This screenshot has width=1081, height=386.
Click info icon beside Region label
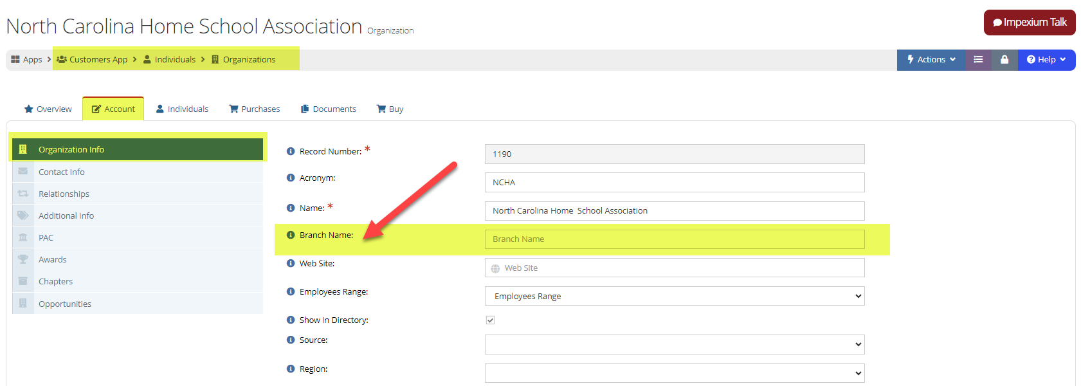pos(291,369)
